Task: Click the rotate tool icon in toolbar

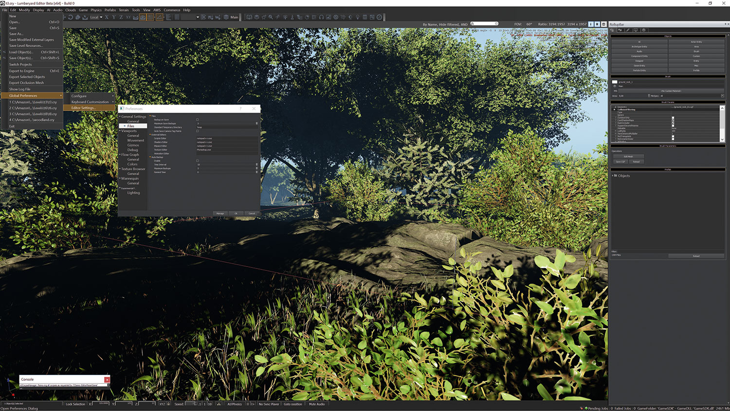Action: (71, 17)
